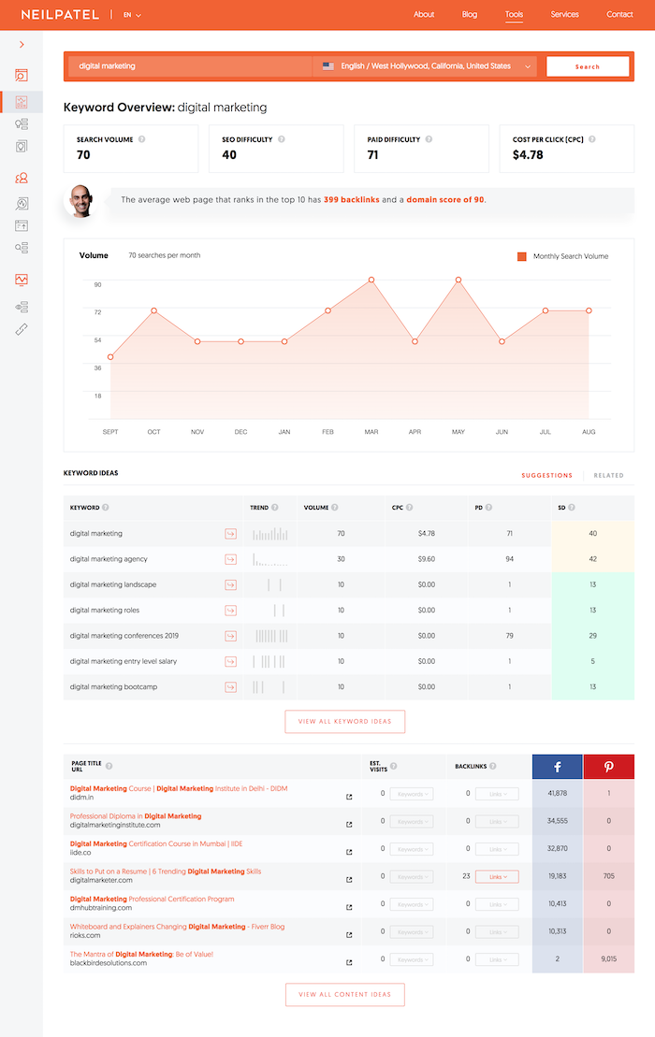Click help icon beside Est. Visits header

394,766
